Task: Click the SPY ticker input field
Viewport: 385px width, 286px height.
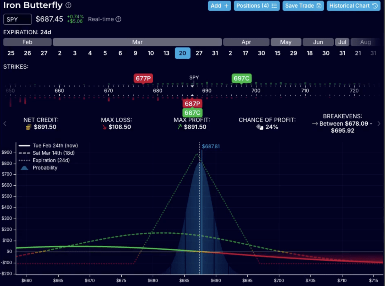Action: point(17,19)
